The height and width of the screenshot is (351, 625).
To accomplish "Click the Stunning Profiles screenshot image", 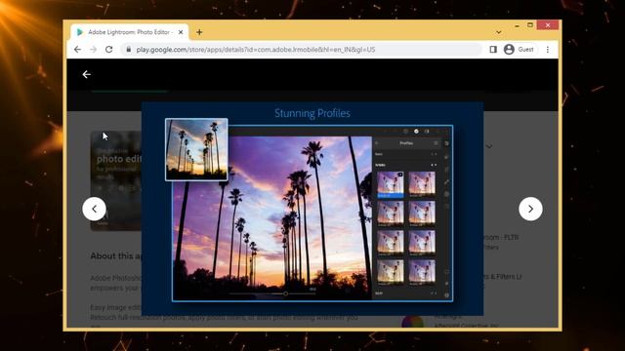I will pyautogui.click(x=312, y=209).
